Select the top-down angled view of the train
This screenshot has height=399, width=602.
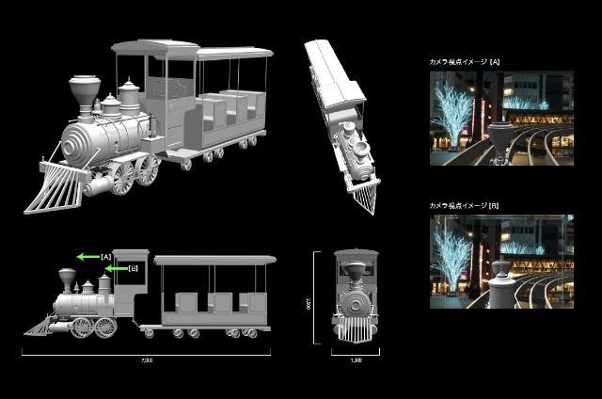click(x=342, y=127)
